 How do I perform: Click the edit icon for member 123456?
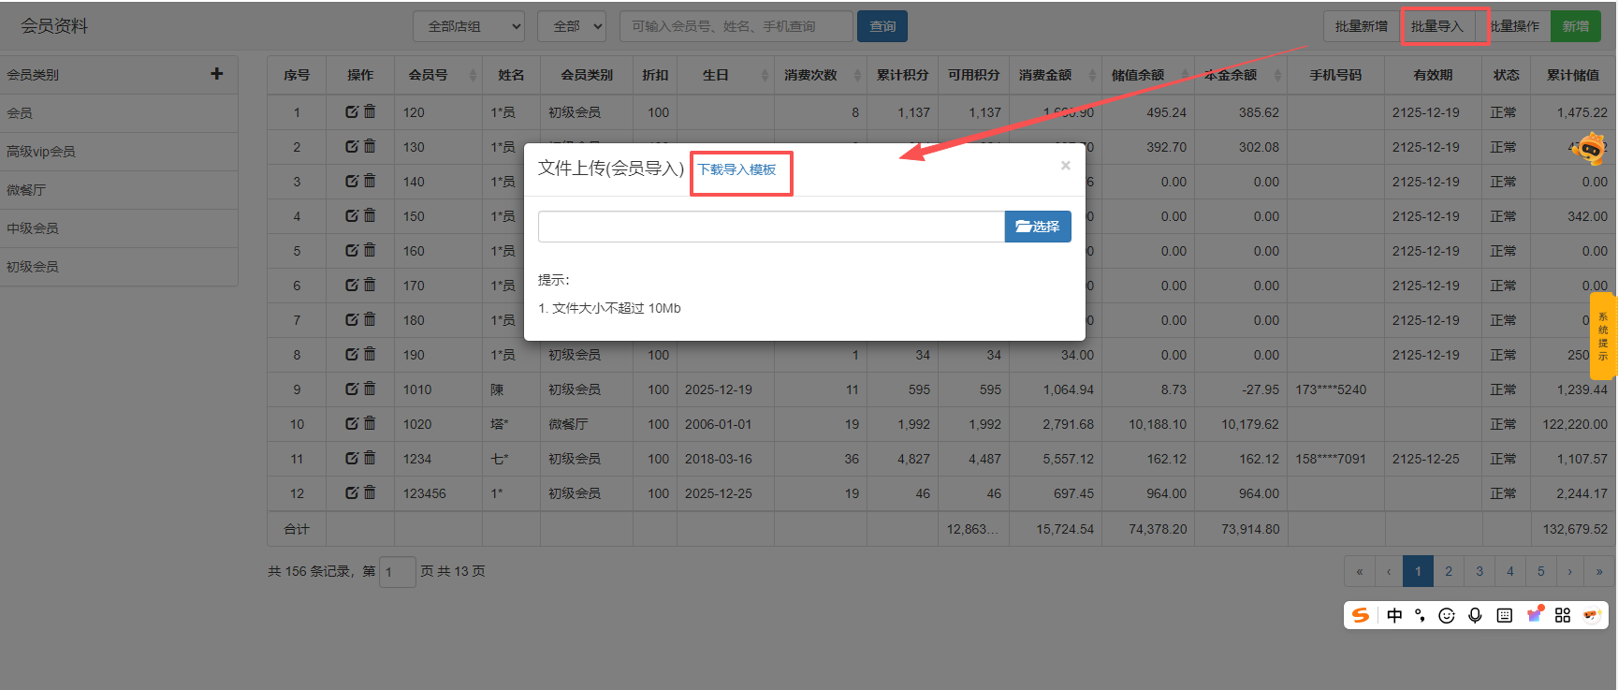[x=352, y=492]
